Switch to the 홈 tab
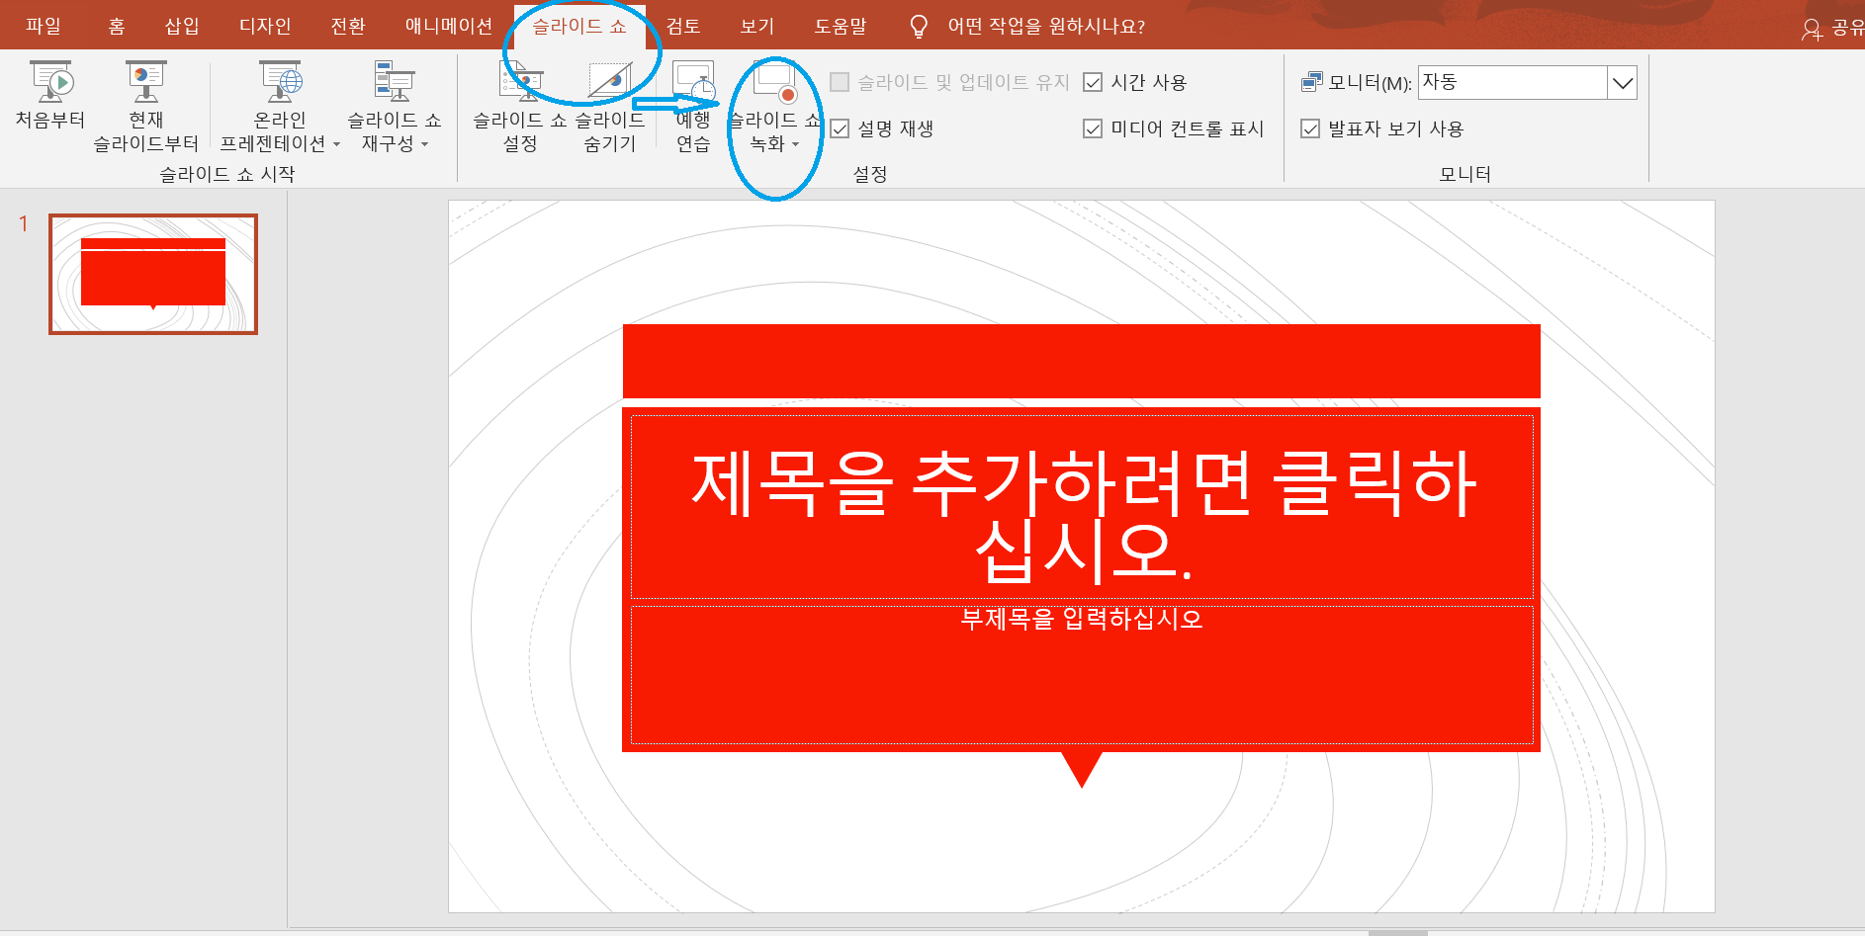 [117, 26]
